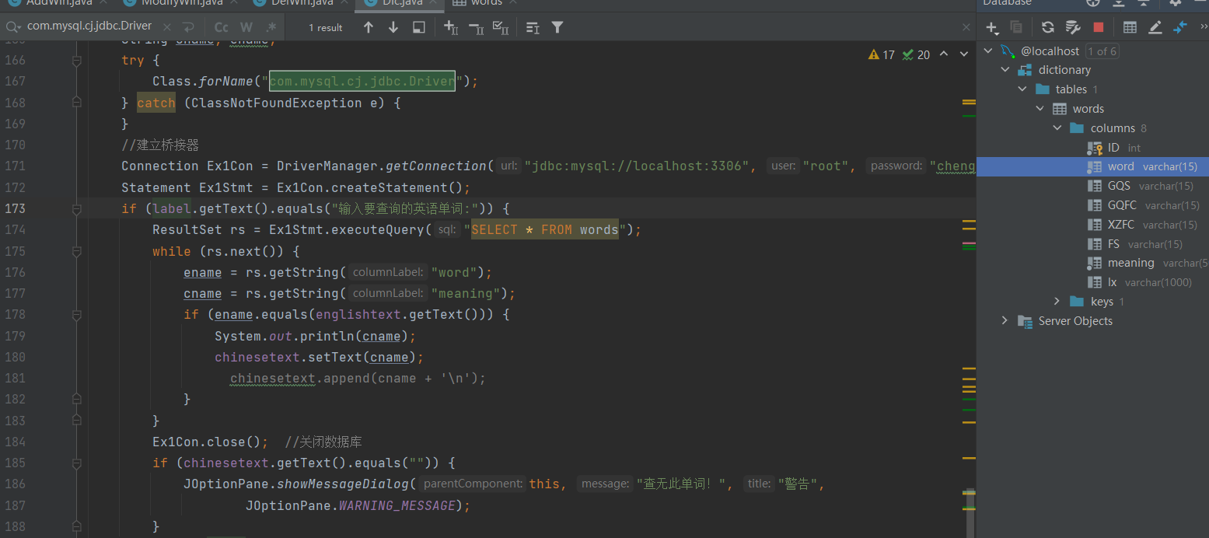Viewport: 1209px width, 538px height.
Task: Unselect occurrence icon in find bar
Action: [x=477, y=27]
